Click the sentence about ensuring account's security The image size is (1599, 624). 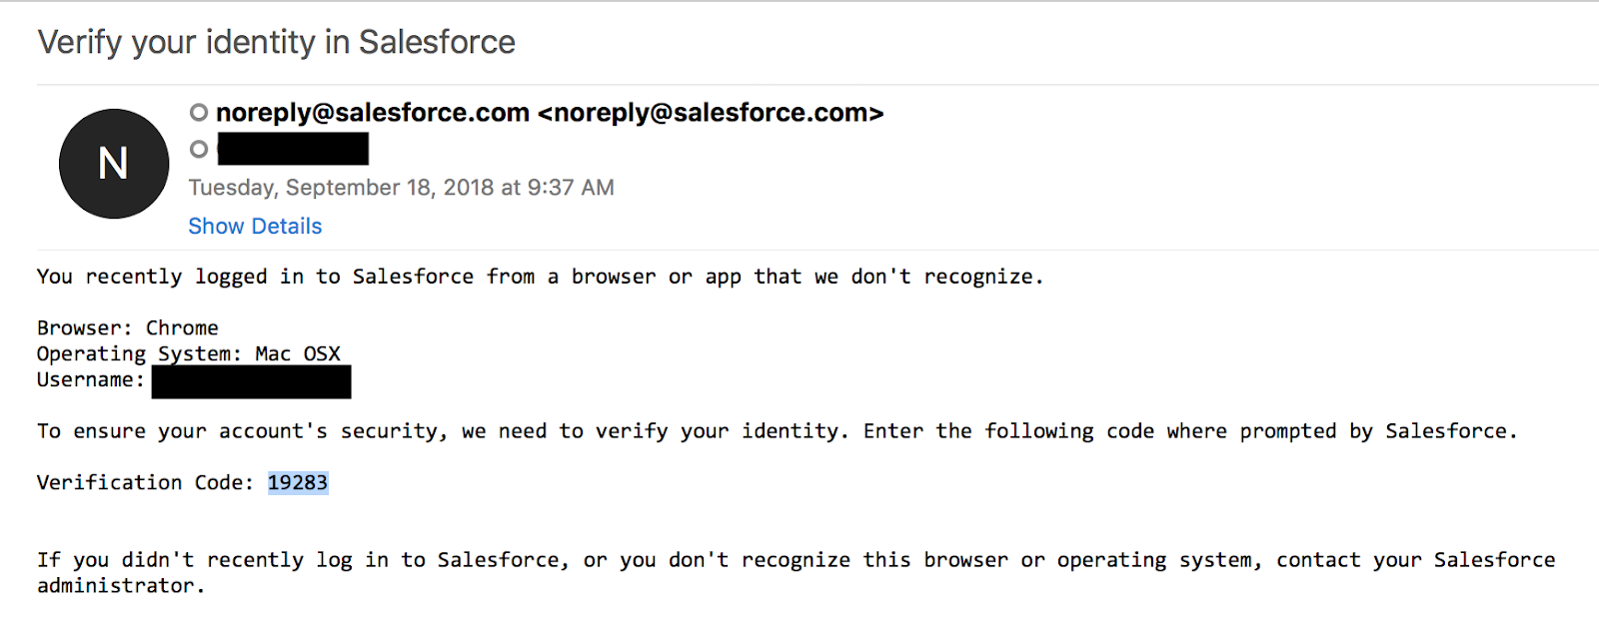[x=443, y=431]
